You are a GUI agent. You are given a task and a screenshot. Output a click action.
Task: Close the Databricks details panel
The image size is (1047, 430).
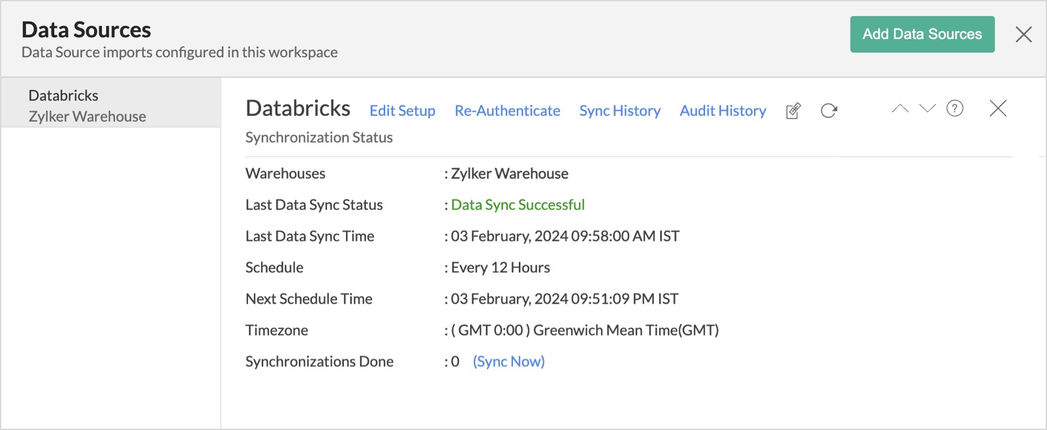point(998,108)
